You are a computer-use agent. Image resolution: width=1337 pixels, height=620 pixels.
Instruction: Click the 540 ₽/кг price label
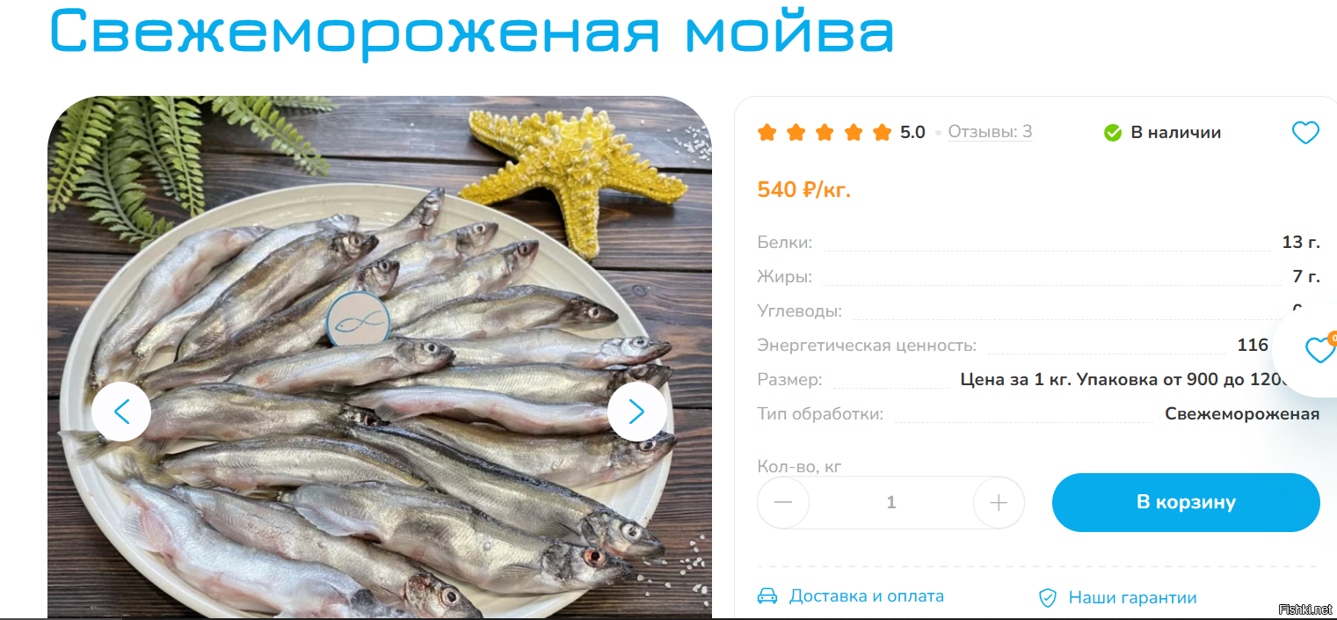click(x=804, y=189)
